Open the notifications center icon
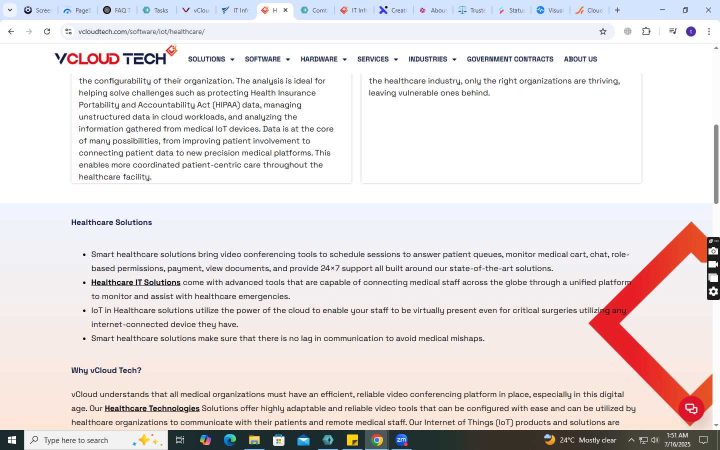This screenshot has width=720, height=450. click(703, 440)
